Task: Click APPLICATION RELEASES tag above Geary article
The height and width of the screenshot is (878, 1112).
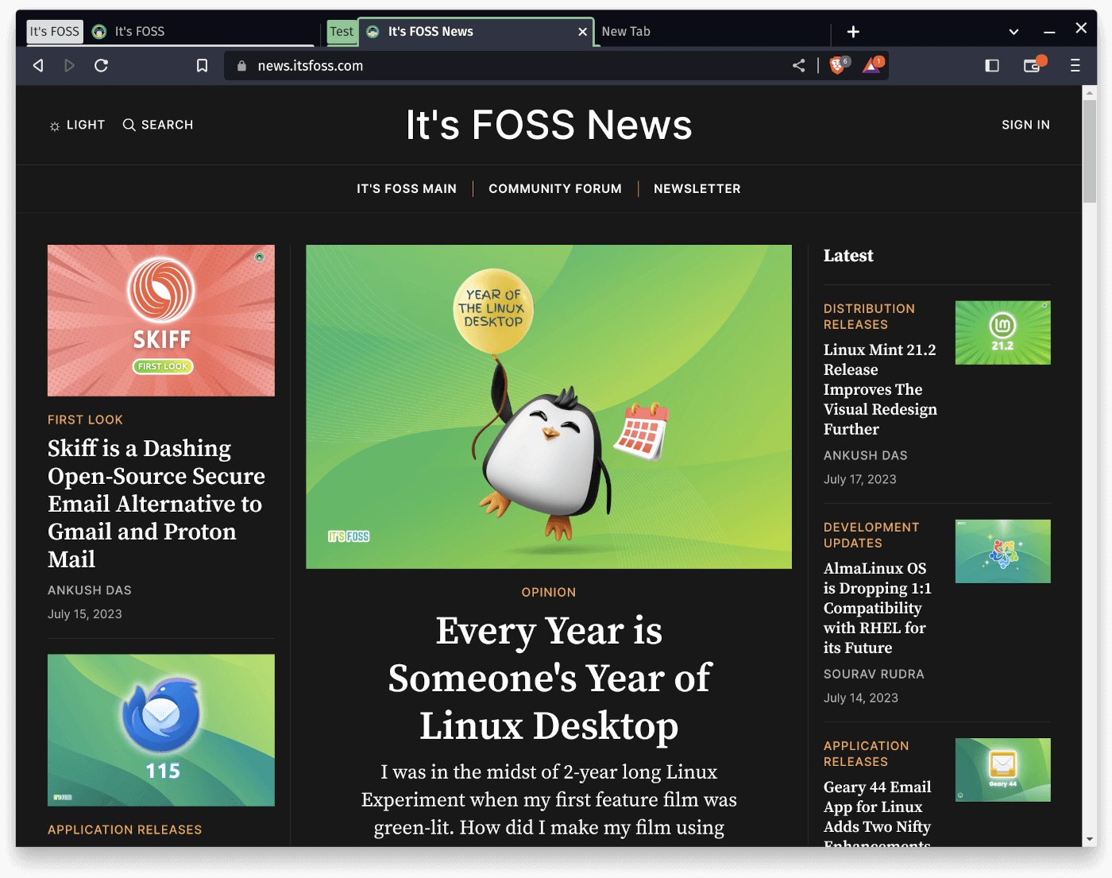Action: [x=867, y=753]
